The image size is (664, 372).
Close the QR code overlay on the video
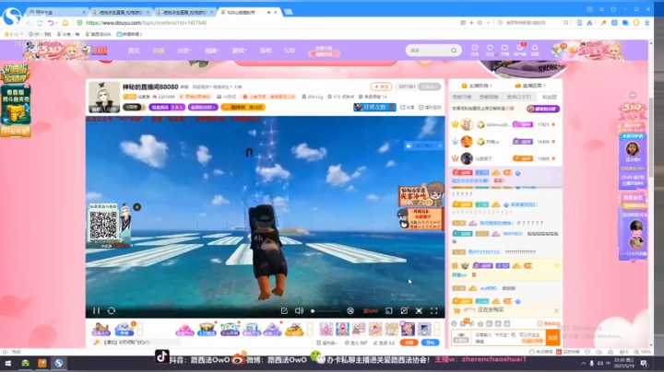(x=136, y=206)
